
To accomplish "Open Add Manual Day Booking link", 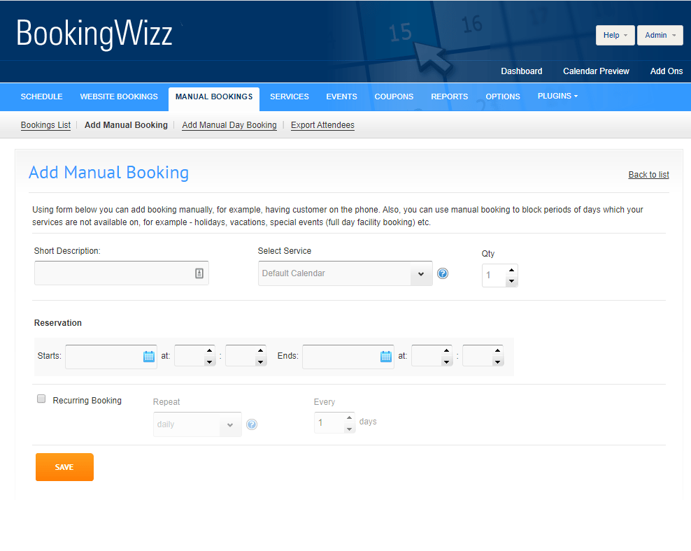I will (x=229, y=125).
